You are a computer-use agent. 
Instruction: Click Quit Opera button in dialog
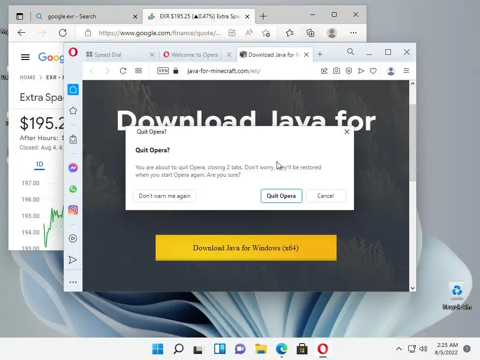(x=281, y=196)
